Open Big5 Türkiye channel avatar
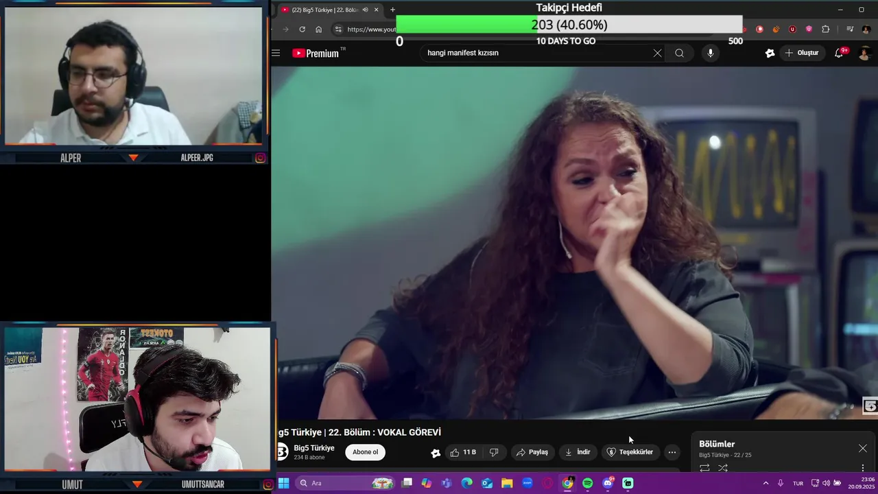878x494 pixels. 281,451
